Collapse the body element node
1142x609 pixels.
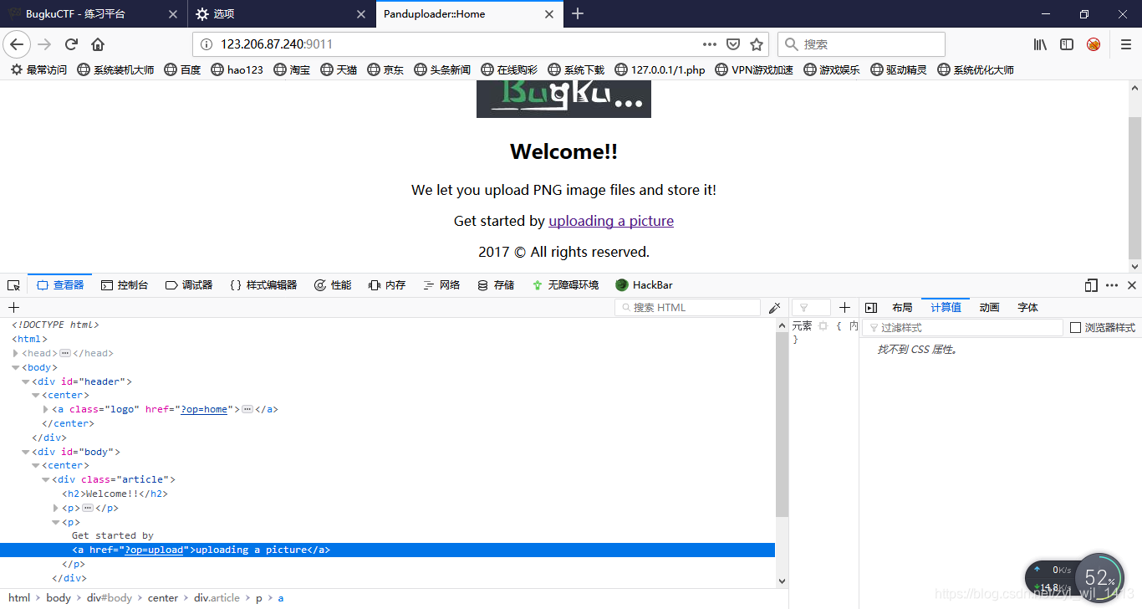tap(15, 367)
